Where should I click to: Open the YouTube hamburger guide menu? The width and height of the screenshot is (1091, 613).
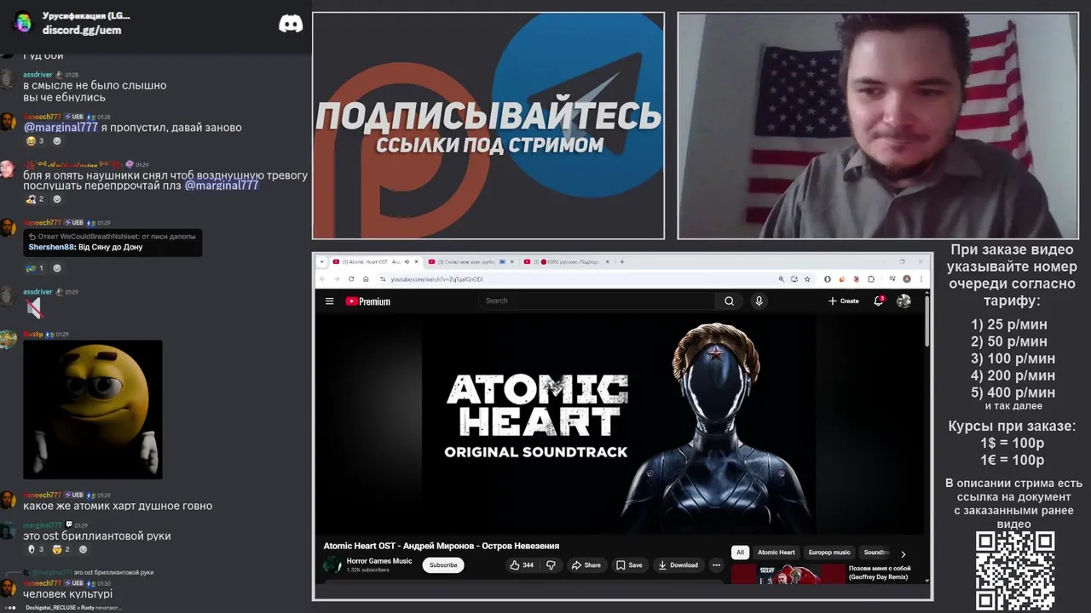[x=329, y=301]
